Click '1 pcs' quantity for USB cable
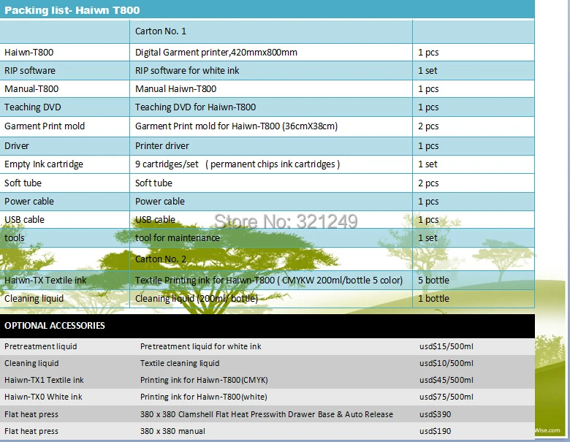This screenshot has width=570, height=442. coord(428,220)
